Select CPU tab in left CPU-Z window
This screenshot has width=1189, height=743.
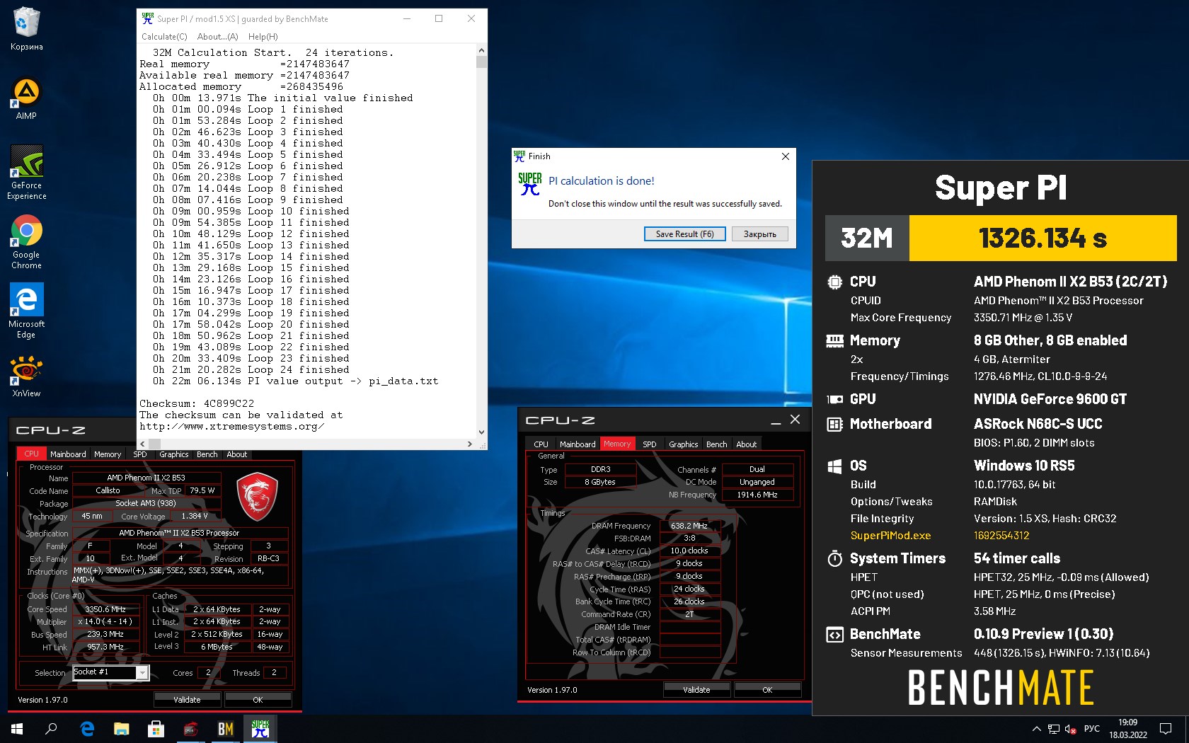[x=32, y=454]
